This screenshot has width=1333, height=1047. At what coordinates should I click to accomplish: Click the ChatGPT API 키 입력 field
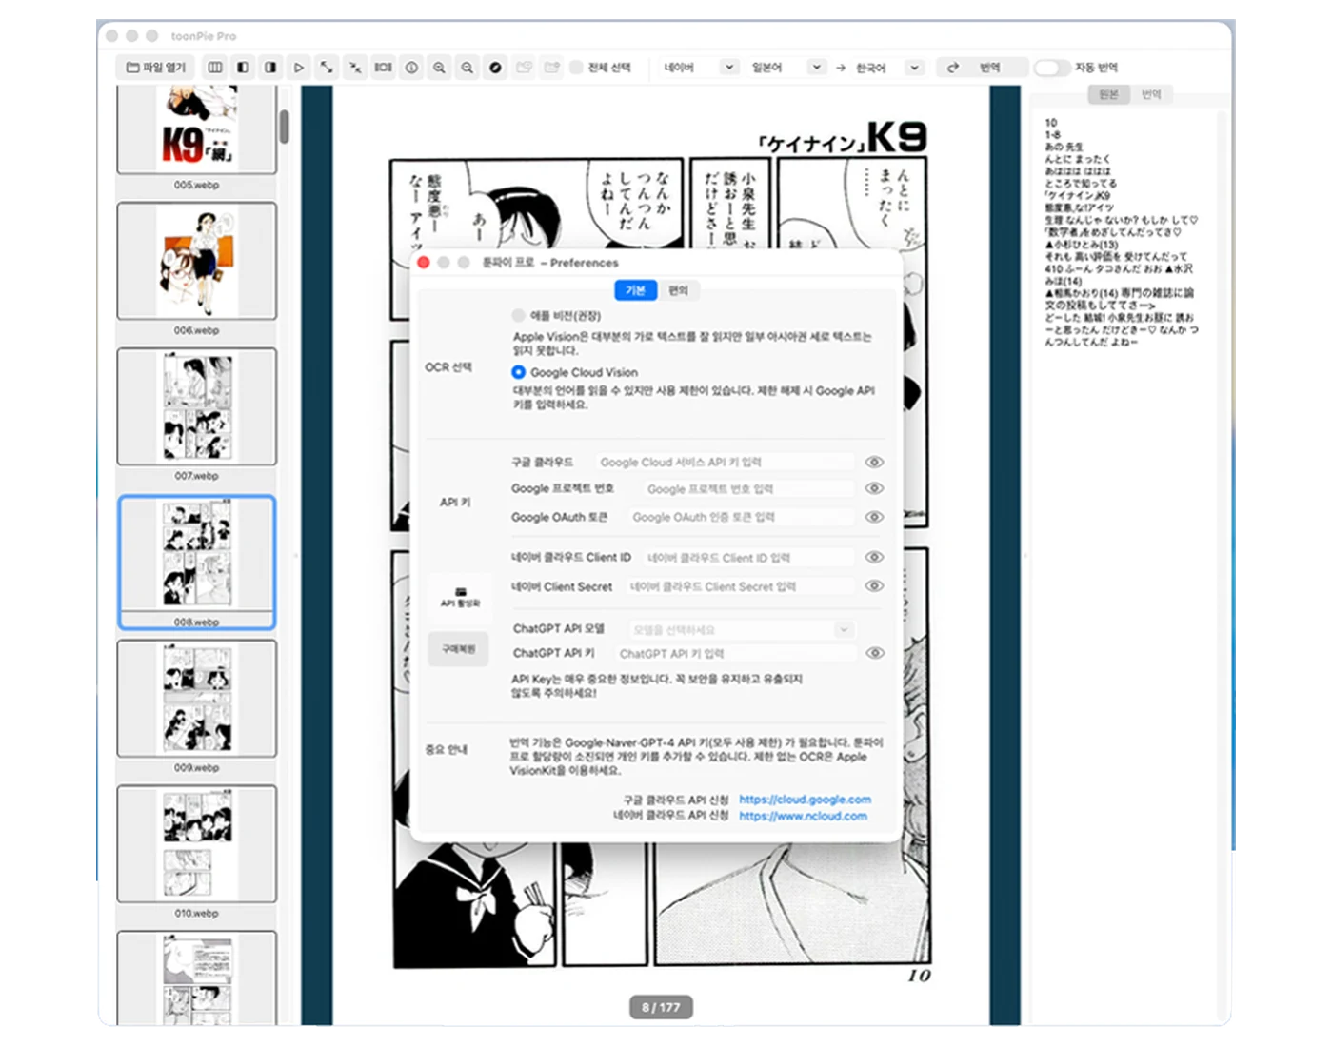(734, 653)
